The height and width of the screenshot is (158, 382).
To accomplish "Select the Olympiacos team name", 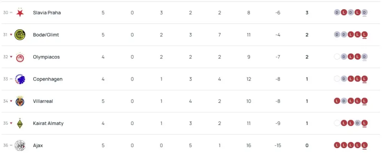I will 46,57.
